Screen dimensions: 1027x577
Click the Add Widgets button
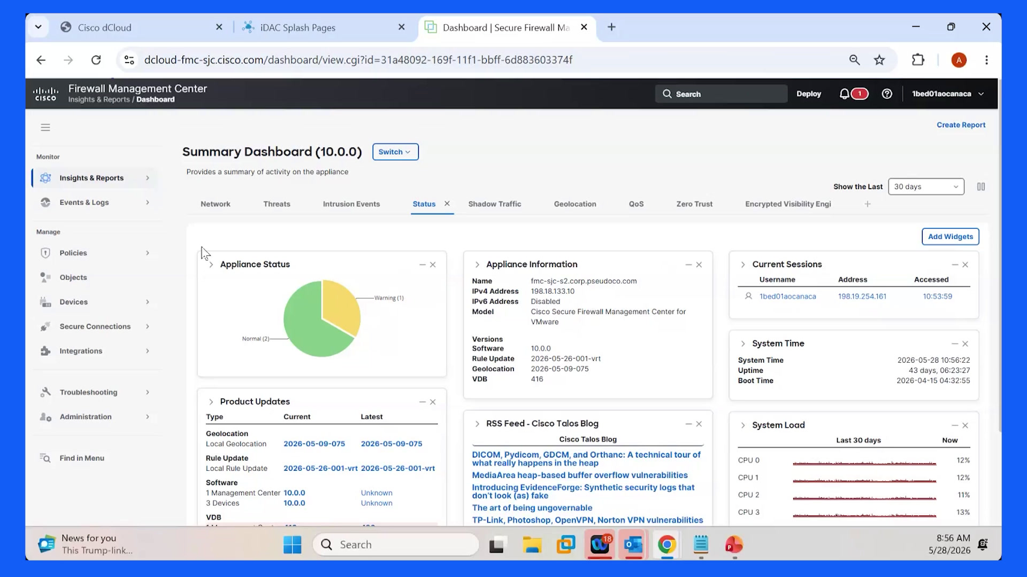point(951,237)
